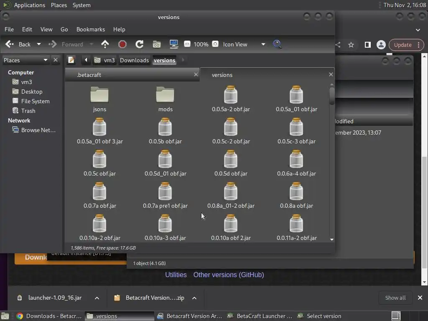Image resolution: width=428 pixels, height=321 pixels.
Task: Reset zoom using the 100% label
Action: coord(201,44)
